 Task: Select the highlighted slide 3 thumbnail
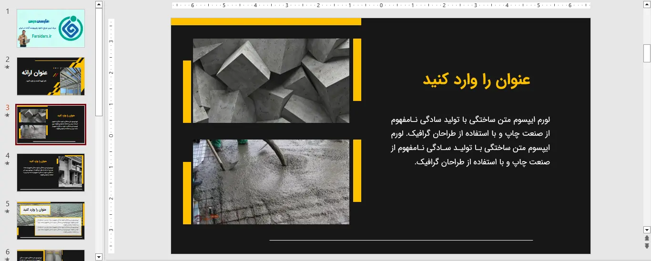[x=51, y=125]
